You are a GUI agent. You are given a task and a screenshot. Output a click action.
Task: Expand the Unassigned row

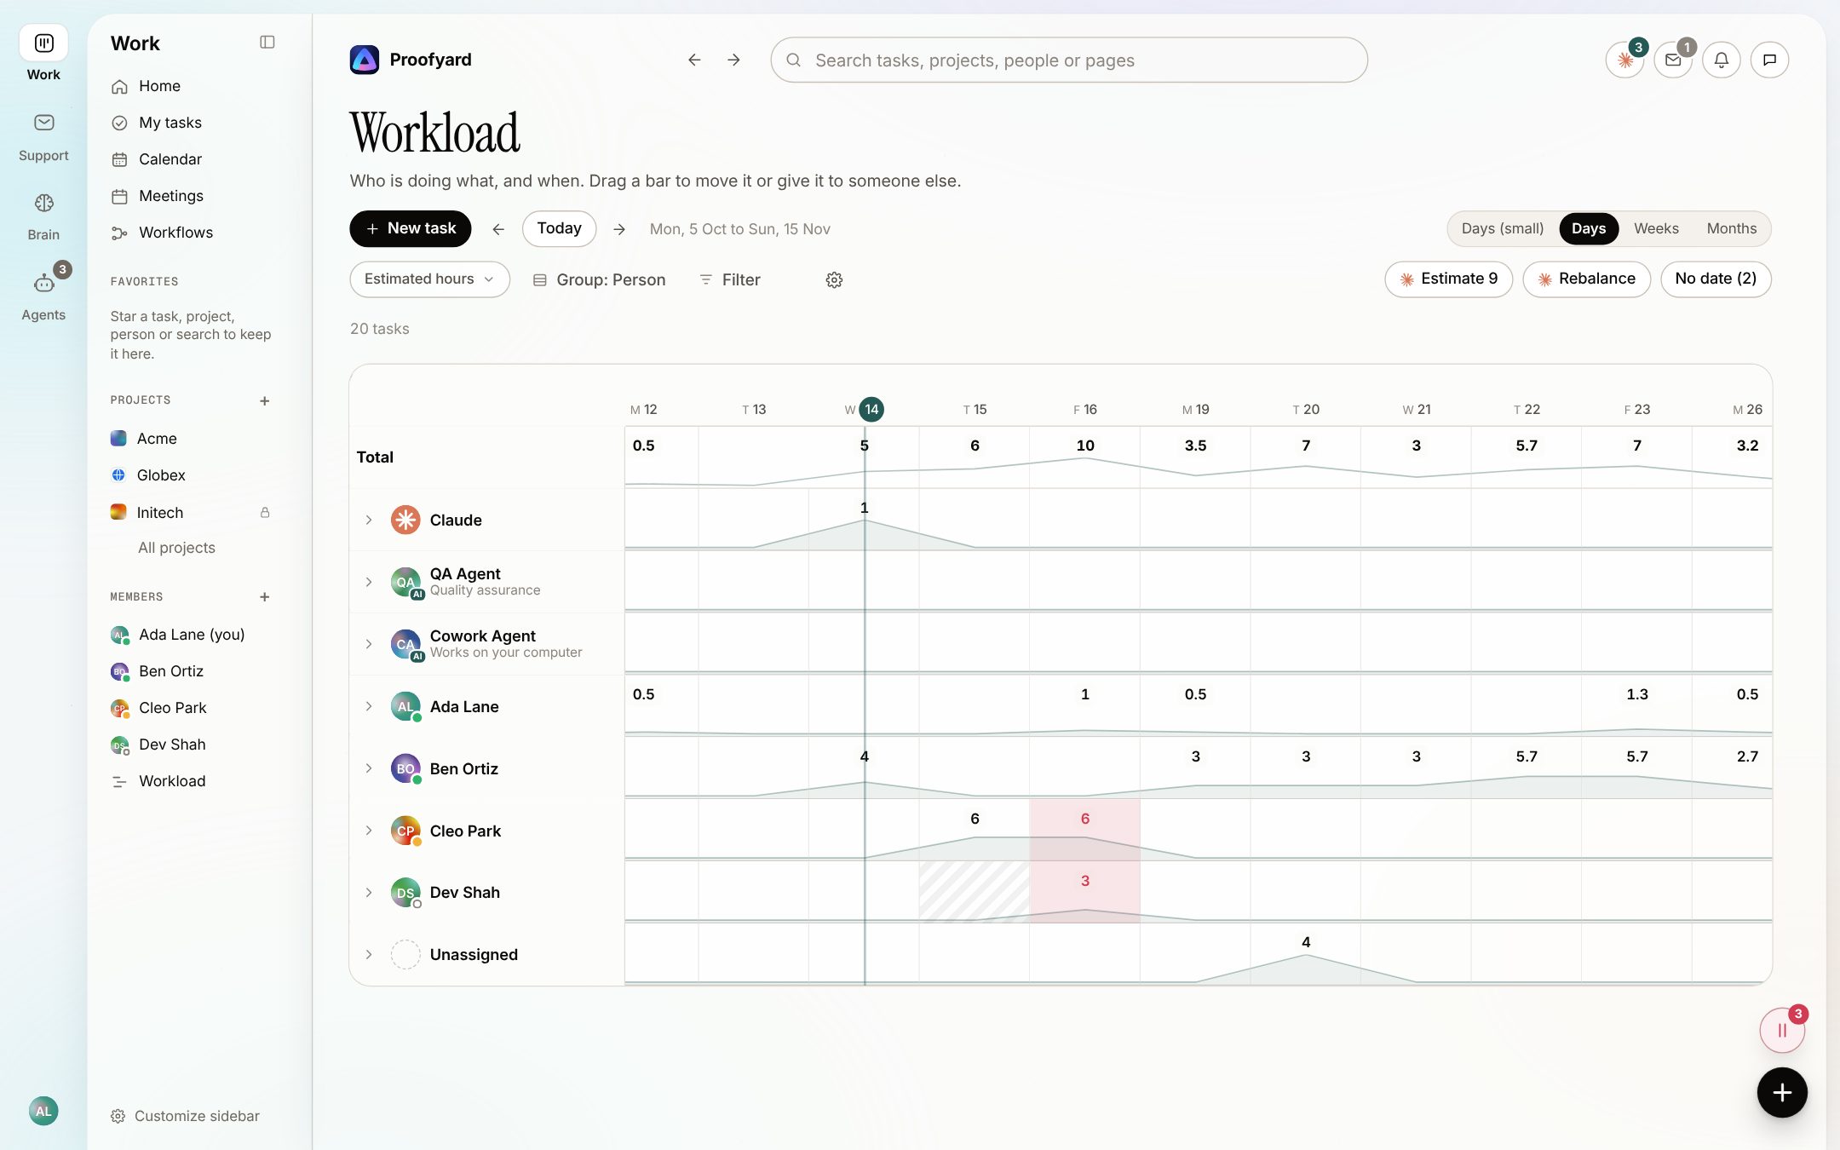pos(369,955)
